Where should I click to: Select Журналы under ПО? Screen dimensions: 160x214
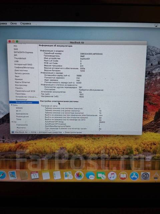pyautogui.click(x=21, y=128)
